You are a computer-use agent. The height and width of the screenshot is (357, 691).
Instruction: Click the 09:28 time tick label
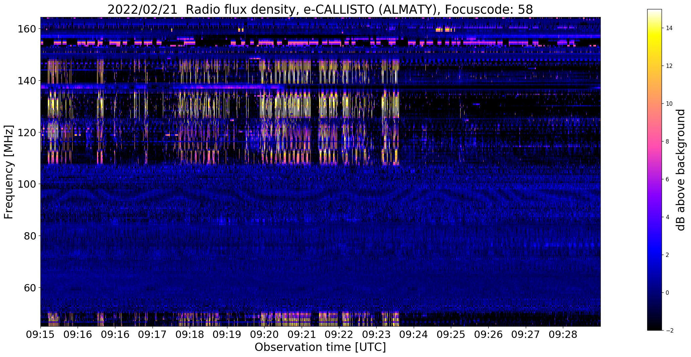pos(563,335)
